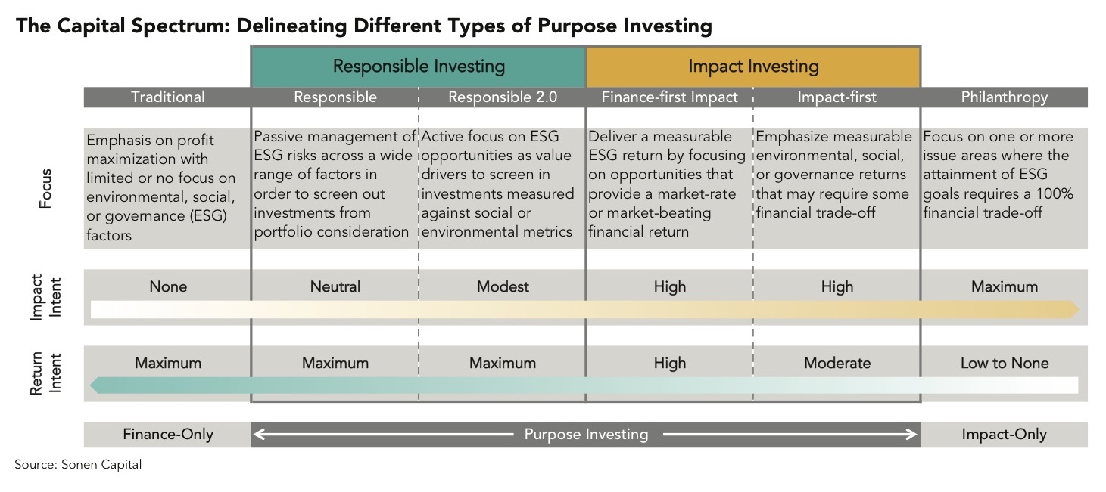Click the Purpose Investing label
Viewport: 1106px width, 492px height.
(x=586, y=435)
